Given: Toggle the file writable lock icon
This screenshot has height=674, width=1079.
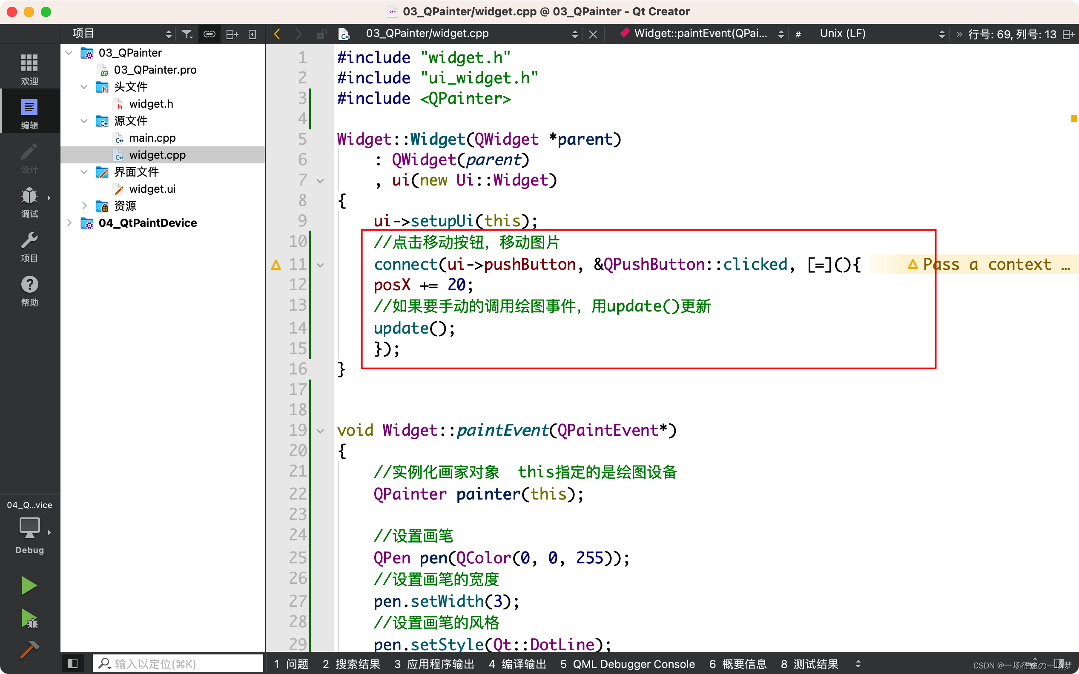Looking at the screenshot, I should click(321, 34).
